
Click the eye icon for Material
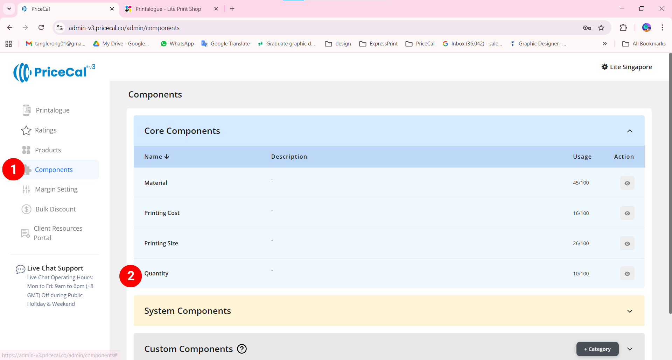[x=627, y=183]
